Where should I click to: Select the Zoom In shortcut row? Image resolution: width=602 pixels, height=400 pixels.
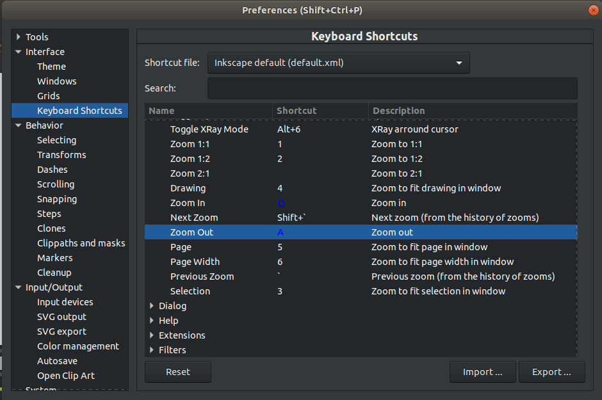(188, 203)
